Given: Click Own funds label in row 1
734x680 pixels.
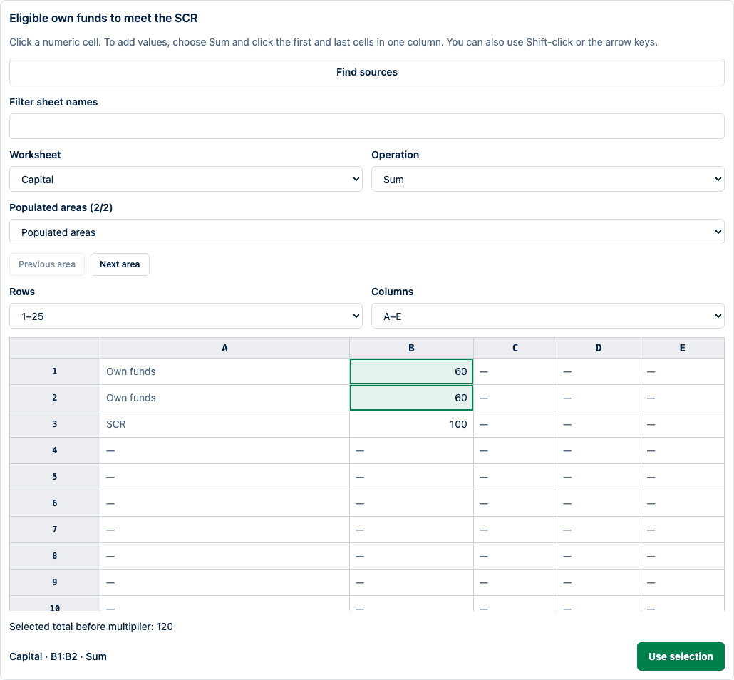Looking at the screenshot, I should [x=131, y=371].
